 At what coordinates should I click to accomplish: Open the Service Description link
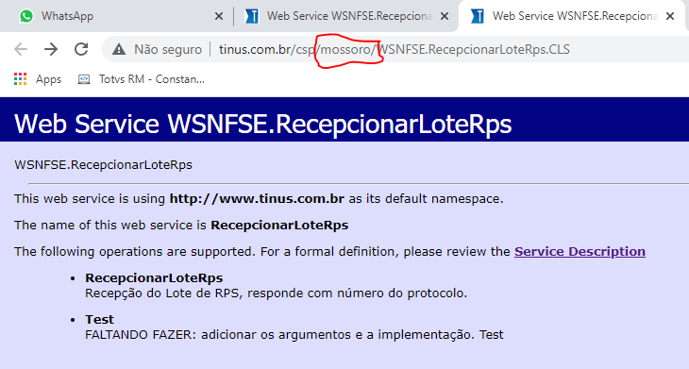(580, 251)
